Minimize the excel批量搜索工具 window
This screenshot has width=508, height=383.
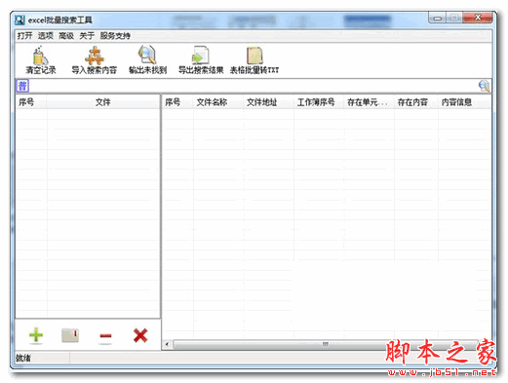tap(438, 18)
